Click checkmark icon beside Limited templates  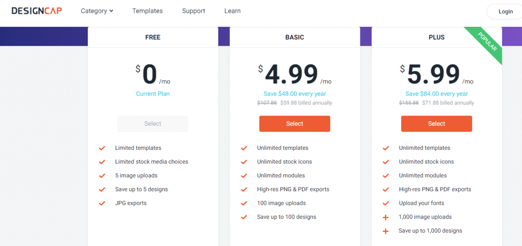pyautogui.click(x=102, y=148)
